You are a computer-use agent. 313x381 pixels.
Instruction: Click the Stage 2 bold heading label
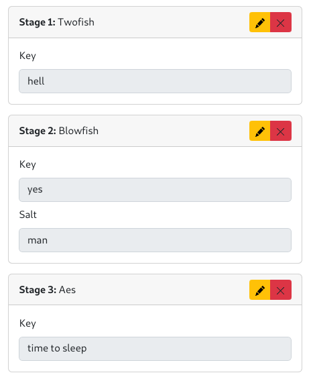pyautogui.click(x=38, y=131)
